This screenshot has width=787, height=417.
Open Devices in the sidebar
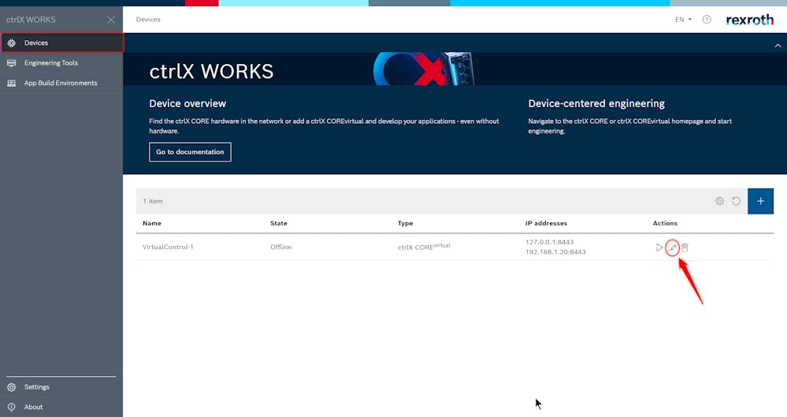tap(61, 43)
